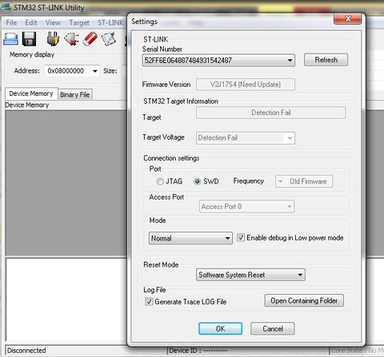Open the Target menu
This screenshot has width=384, height=357.
coord(79,23)
